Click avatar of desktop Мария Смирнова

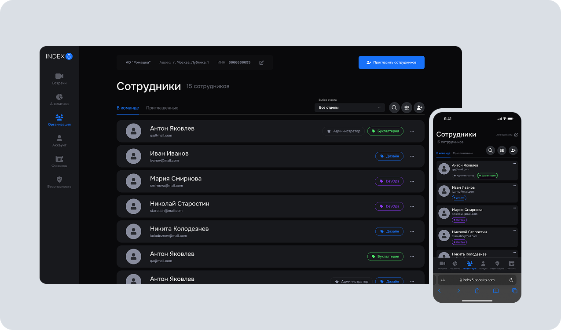pos(134,181)
